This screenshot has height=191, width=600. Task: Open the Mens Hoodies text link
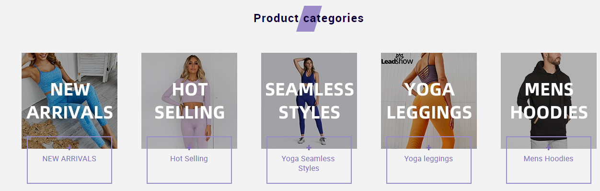(549, 159)
